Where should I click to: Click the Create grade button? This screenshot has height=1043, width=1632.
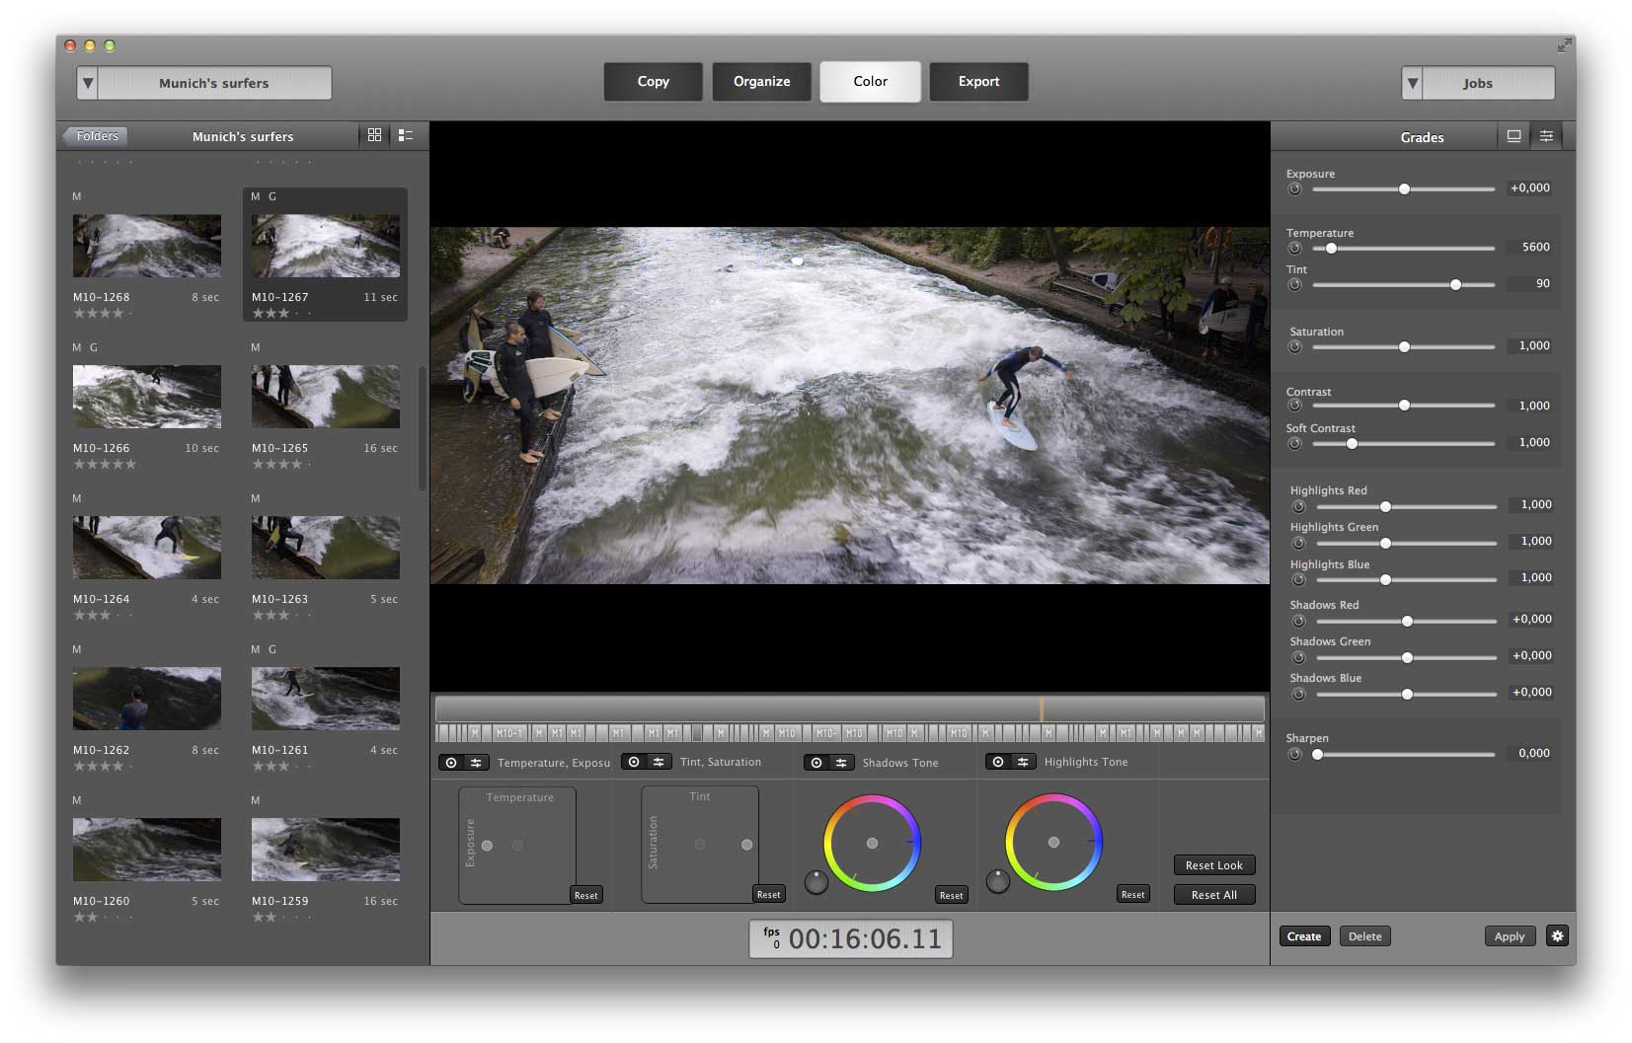click(1303, 936)
